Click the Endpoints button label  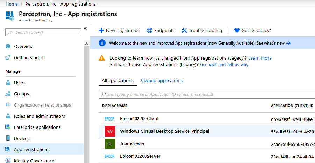(x=164, y=30)
